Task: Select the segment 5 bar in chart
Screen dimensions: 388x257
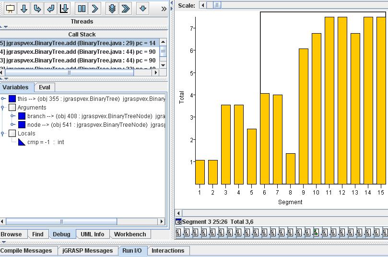Action: (252, 157)
